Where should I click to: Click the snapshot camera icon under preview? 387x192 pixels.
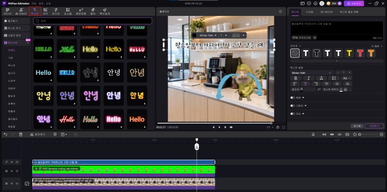278,127
